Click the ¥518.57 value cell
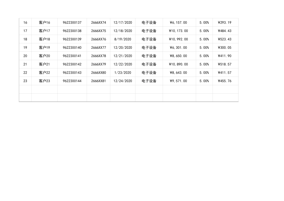 (x=225, y=64)
